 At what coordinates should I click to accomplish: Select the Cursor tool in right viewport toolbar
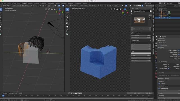click(67, 13)
